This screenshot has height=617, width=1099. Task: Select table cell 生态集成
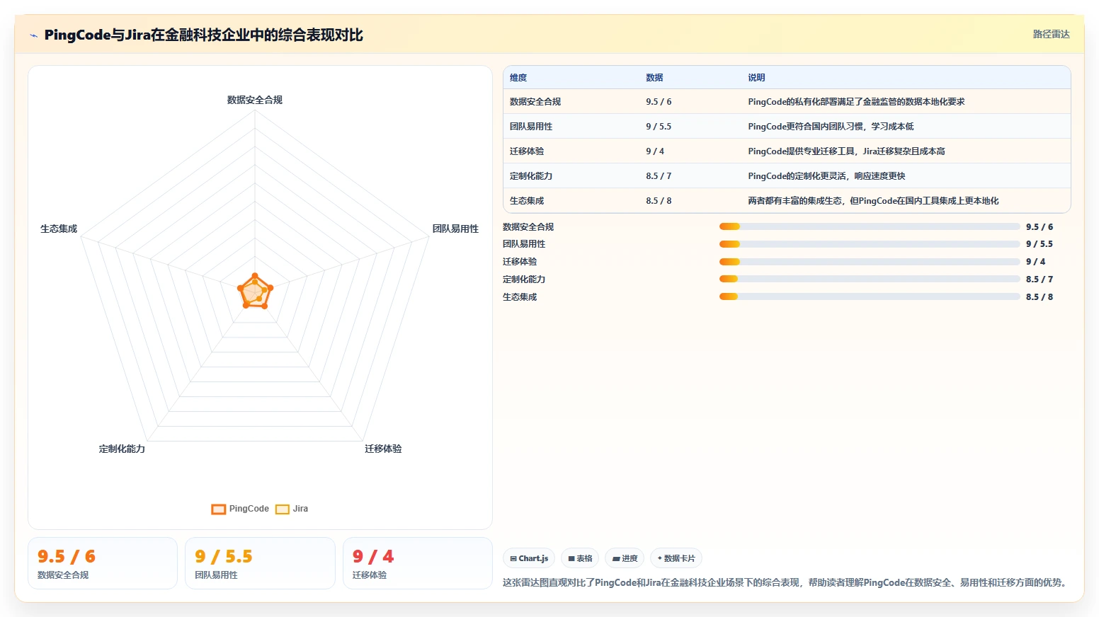pos(527,201)
